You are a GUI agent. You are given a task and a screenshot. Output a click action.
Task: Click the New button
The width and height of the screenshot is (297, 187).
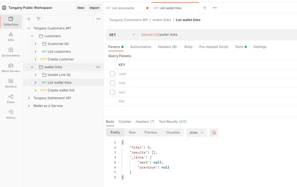click(81, 8)
